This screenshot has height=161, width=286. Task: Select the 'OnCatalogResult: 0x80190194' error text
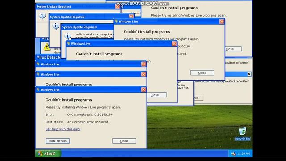(x=90, y=114)
